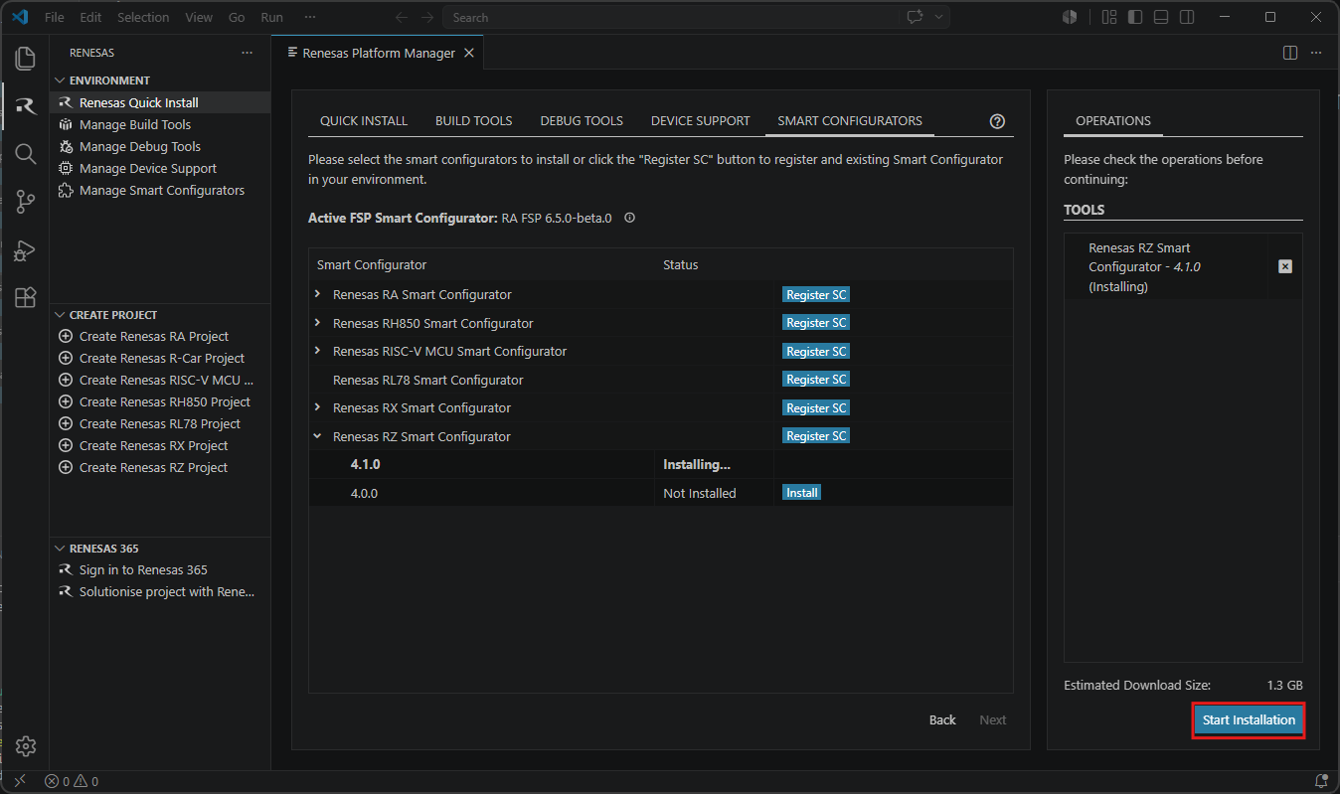Click the Copilot status icon in title bar
The height and width of the screenshot is (794, 1340).
tap(1070, 17)
